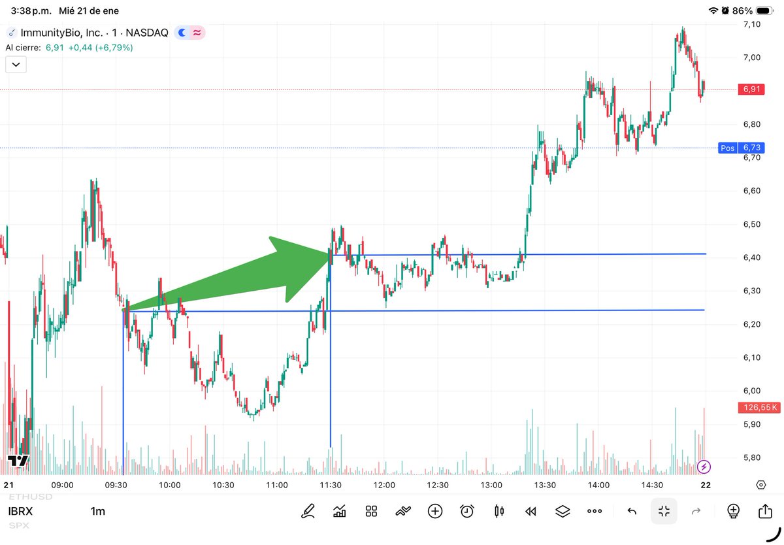Open the chart type icon

tap(340, 512)
